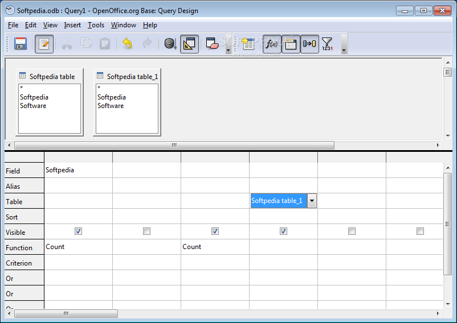Click the table pane vertical scrollbar thumb

pos(448,72)
